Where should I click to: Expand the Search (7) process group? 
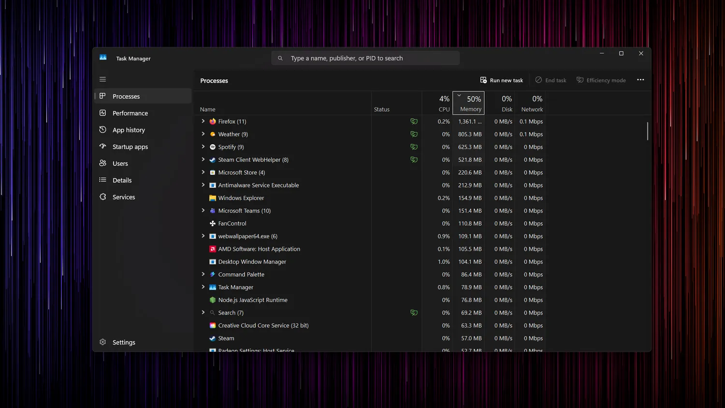click(x=203, y=313)
